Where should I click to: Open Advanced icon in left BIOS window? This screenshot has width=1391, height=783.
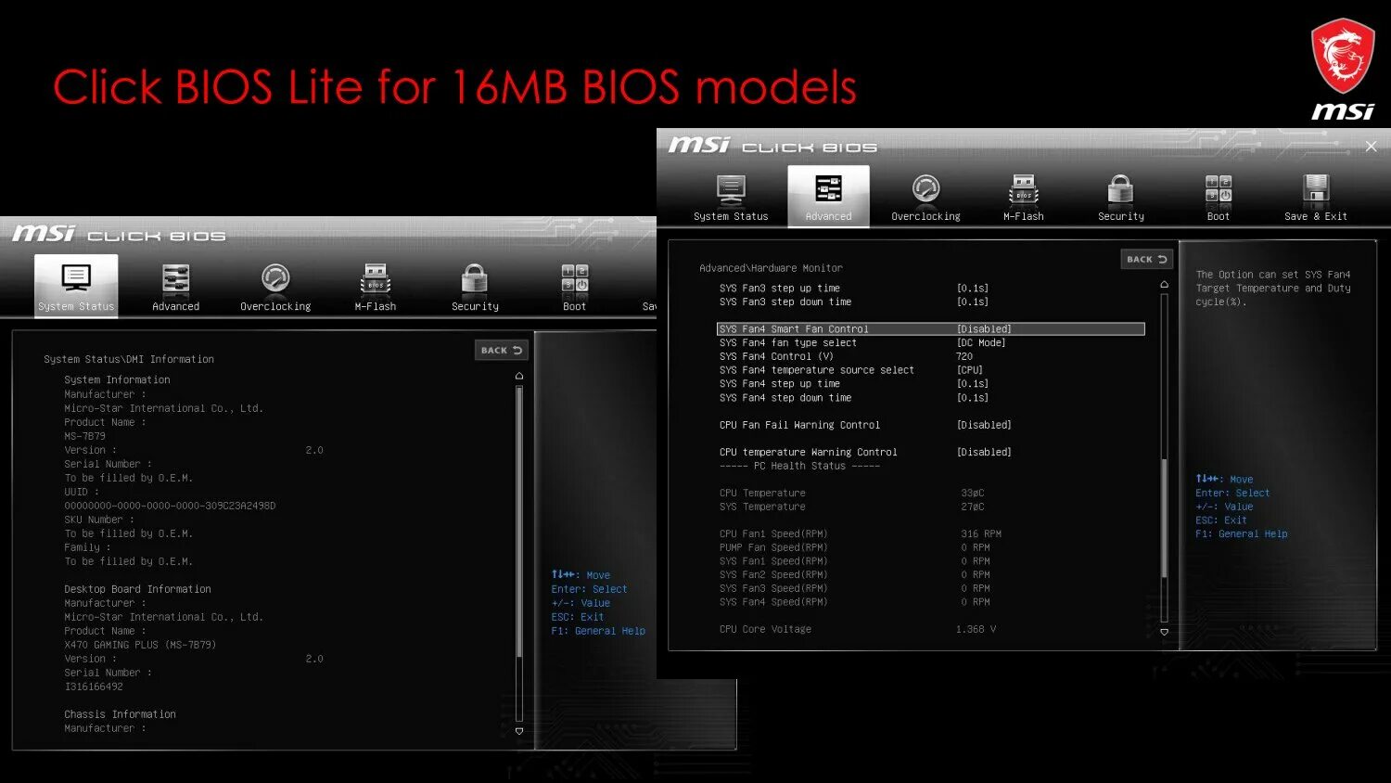pyautogui.click(x=175, y=278)
